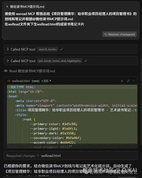Click the +305 lines added indicator
This screenshot has width=142, height=178.
[x=45, y=81]
